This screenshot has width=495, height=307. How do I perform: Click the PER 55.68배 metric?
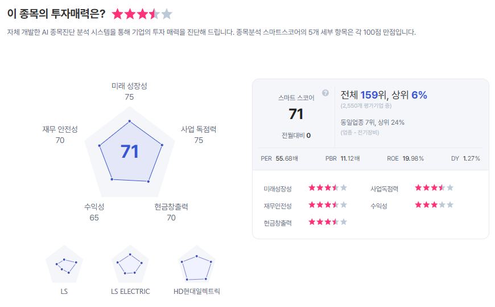(x=279, y=158)
